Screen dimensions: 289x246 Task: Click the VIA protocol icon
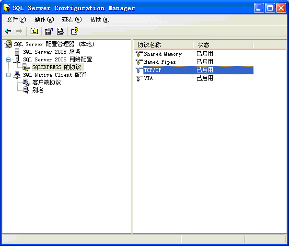(x=139, y=79)
